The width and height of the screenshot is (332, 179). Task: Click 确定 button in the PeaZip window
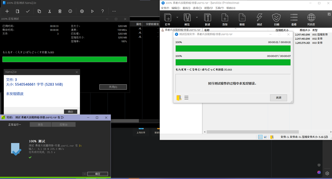tap(98, 174)
